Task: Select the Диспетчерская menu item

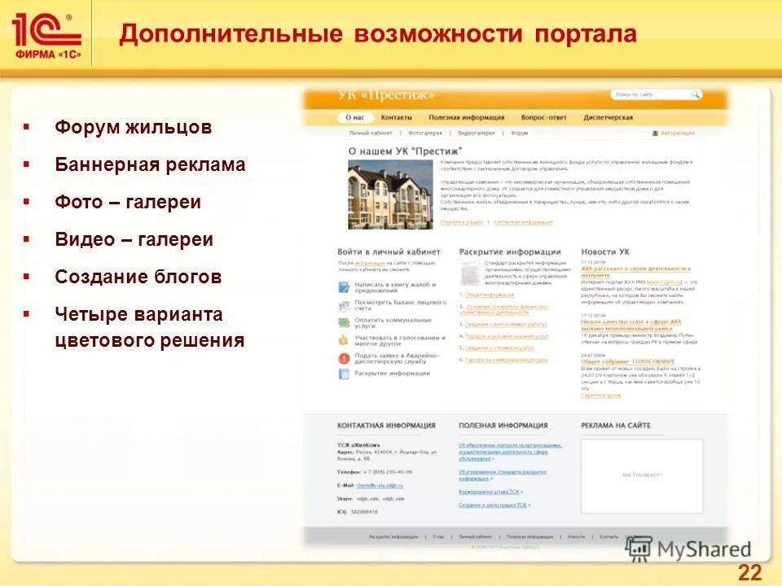Action: [608, 117]
